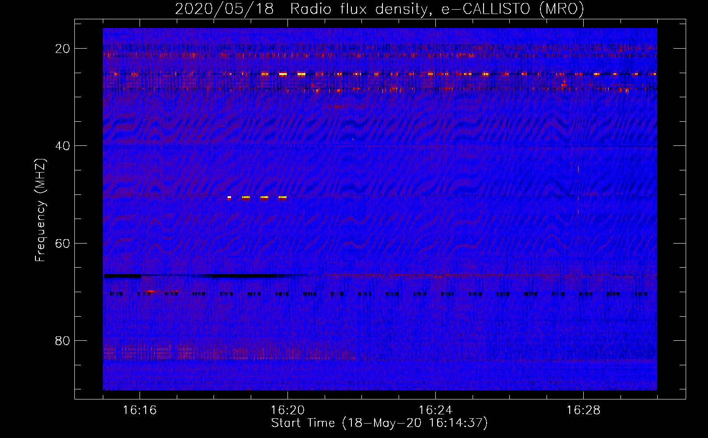
Task: Click the 20 MHz frequency tick label
Action: (63, 49)
